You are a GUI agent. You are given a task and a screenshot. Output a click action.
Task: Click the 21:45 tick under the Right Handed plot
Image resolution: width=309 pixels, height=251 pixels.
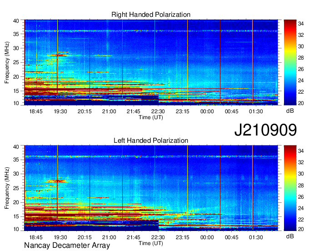tap(134, 111)
